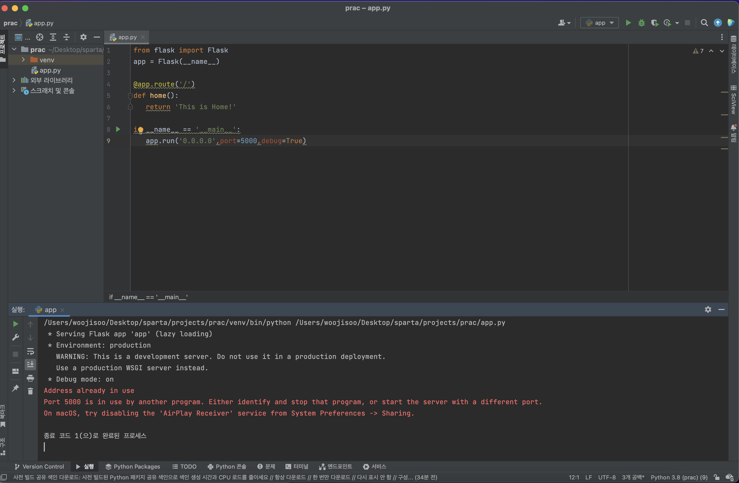Screen dimensions: 739x483
Task: Open Run panel gear settings
Action: tap(708, 309)
